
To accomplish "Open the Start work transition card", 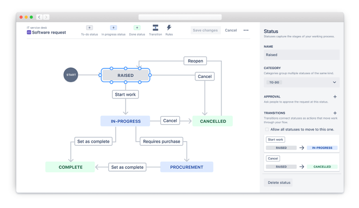I will coord(301,144).
